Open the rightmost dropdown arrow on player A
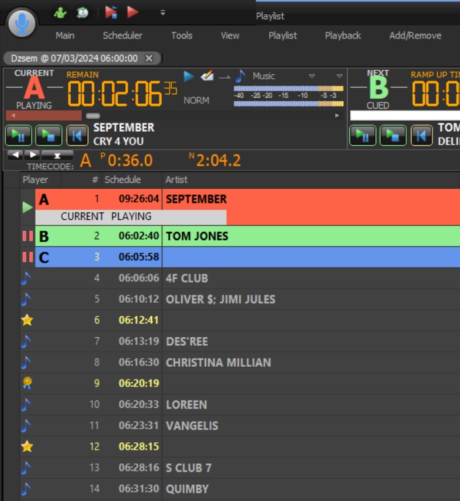460x501 pixels. coord(339,76)
